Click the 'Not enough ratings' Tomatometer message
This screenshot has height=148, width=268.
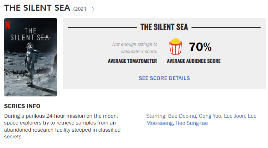point(134,48)
